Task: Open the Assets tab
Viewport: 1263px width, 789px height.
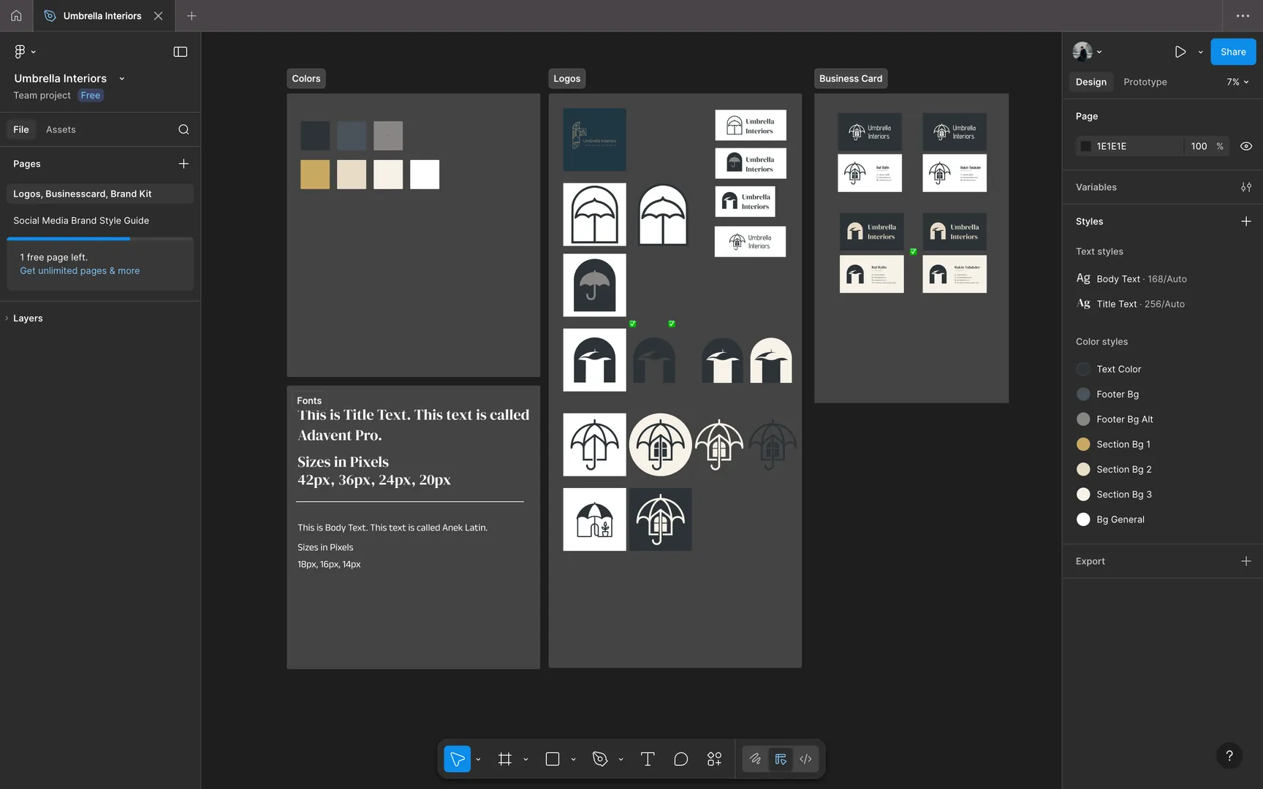Action: click(61, 129)
